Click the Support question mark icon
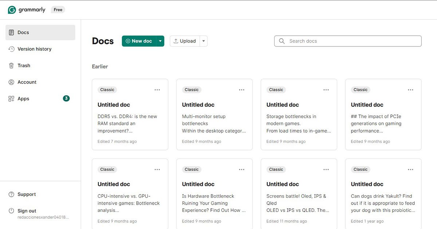The image size is (437, 229). pos(11,194)
